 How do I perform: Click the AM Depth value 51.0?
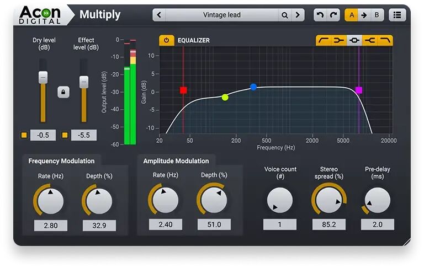[214, 224]
